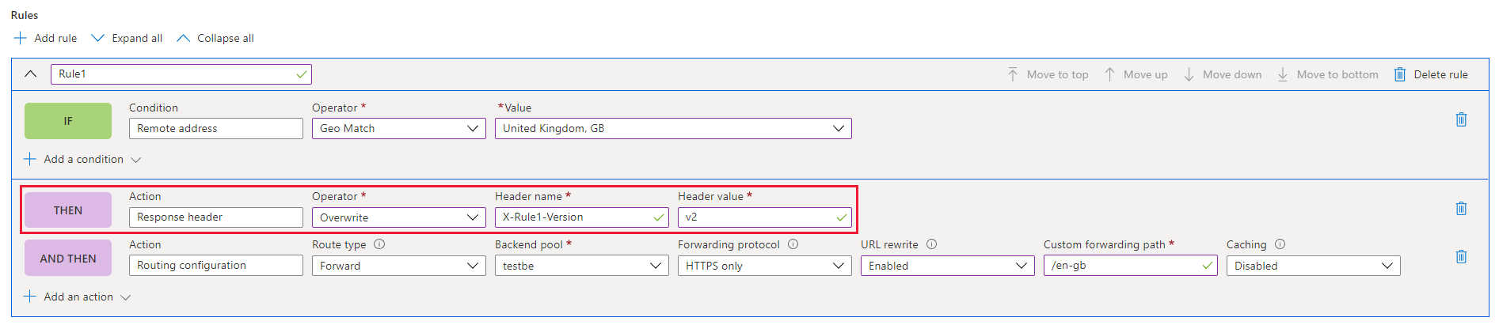Image resolution: width=1499 pixels, height=325 pixels.
Task: Open the URL rewrite Enabled dropdown
Action: (x=948, y=266)
